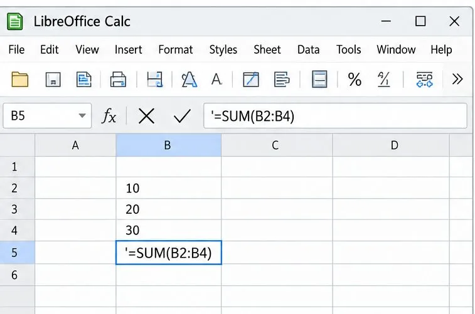Accept formula input with checkmark icon
Viewport: 475px width, 314px height.
pyautogui.click(x=182, y=116)
